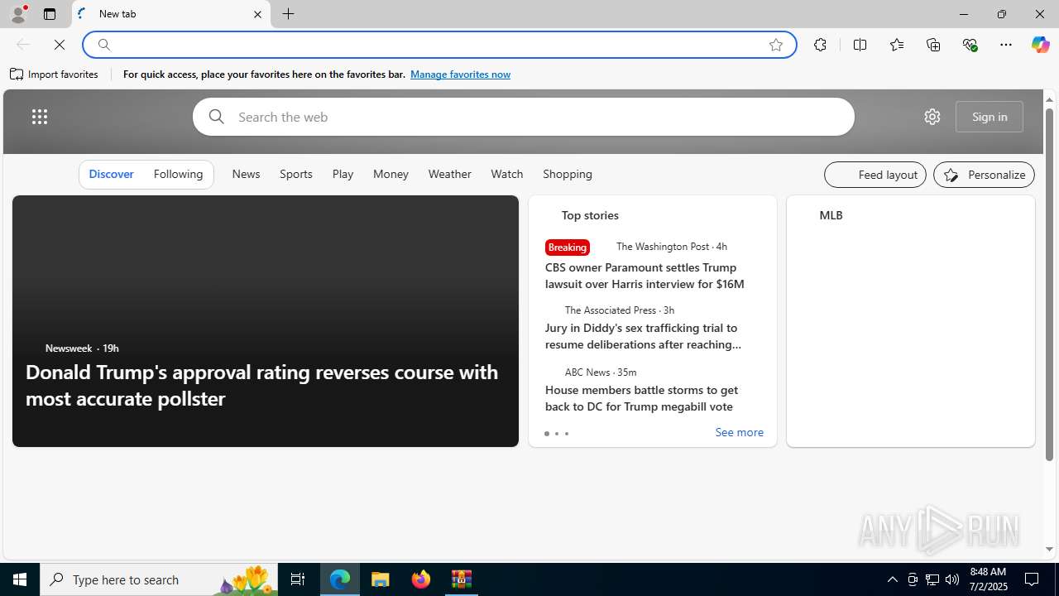Open the Money tab

pos(391,174)
